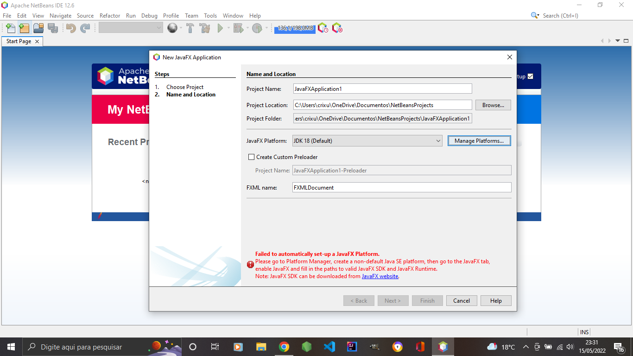
Task: Open the Window menu
Action: (x=233, y=15)
